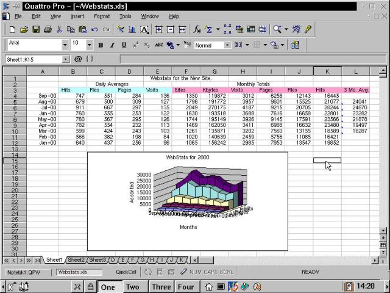The image size is (390, 293).
Task: Toggle italic formatting
Action: pos(113,45)
